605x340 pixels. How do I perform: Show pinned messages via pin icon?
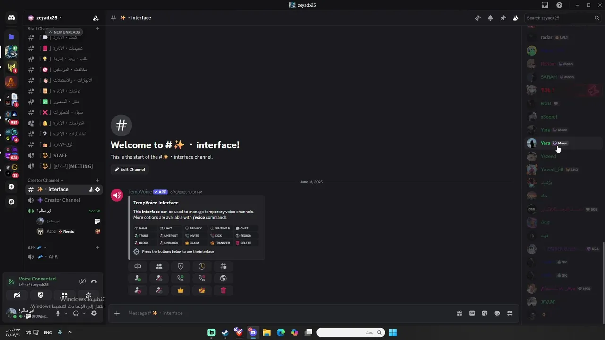tap(503, 18)
